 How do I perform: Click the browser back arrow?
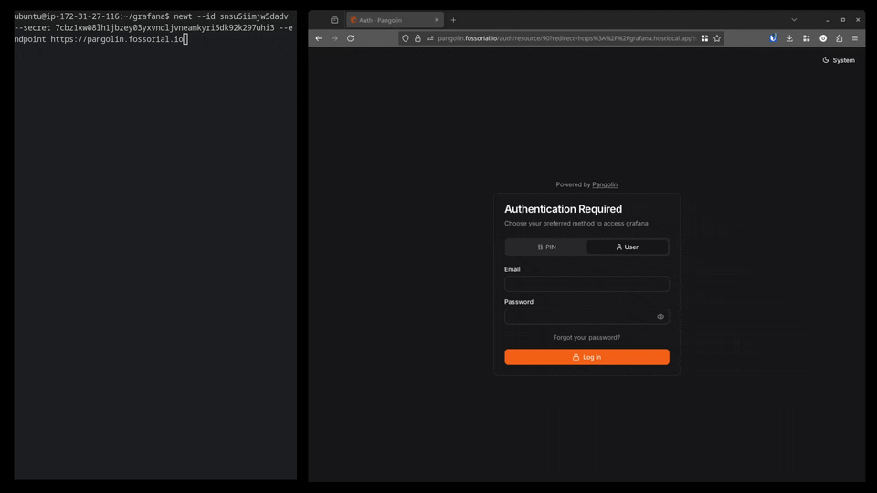[x=319, y=38]
